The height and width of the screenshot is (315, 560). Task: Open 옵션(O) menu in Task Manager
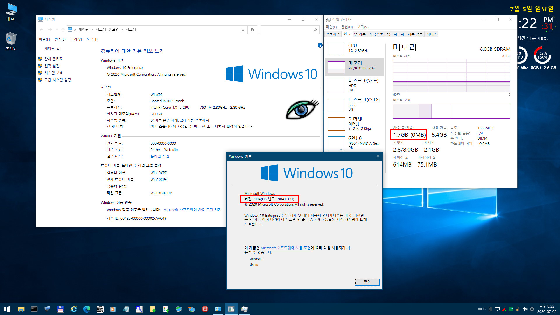tap(347, 27)
